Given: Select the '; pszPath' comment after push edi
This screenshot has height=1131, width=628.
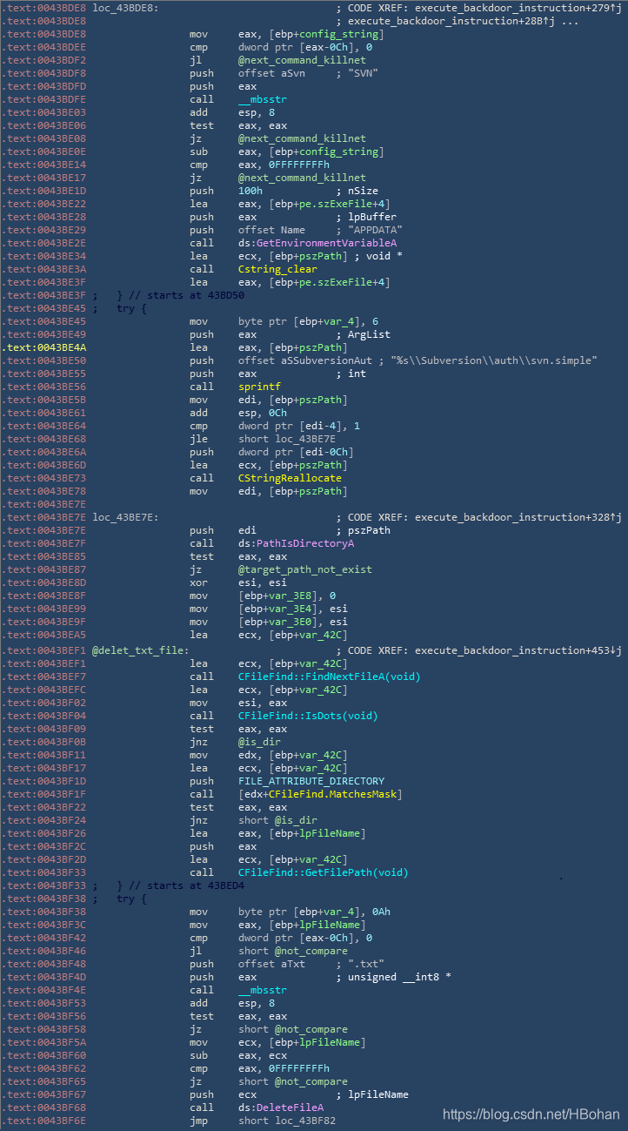Looking at the screenshot, I should tap(364, 530).
